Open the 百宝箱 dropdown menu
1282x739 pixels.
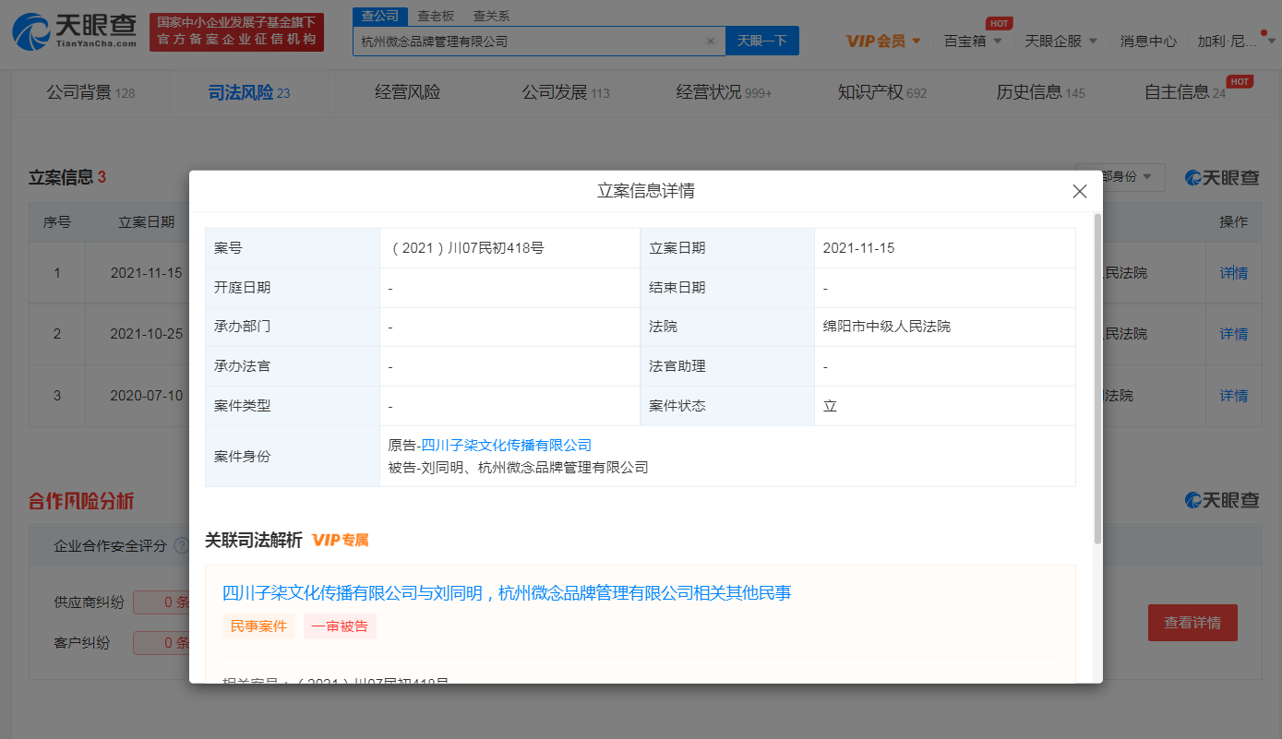point(973,41)
